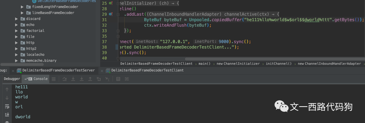Click the initChannel() breadcrumb

pyautogui.click(x=278, y=64)
